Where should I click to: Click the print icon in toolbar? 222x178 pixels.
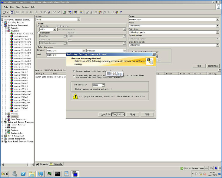(x=17, y=12)
